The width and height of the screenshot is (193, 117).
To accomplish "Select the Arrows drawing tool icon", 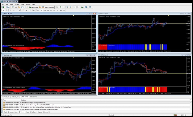I will click(x=33, y=10).
